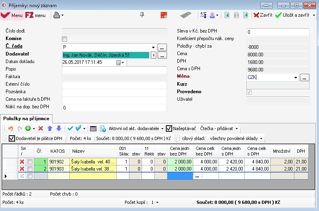Delete row 901902 with its red X
Screen dimensions: 319x211
pos(22,161)
